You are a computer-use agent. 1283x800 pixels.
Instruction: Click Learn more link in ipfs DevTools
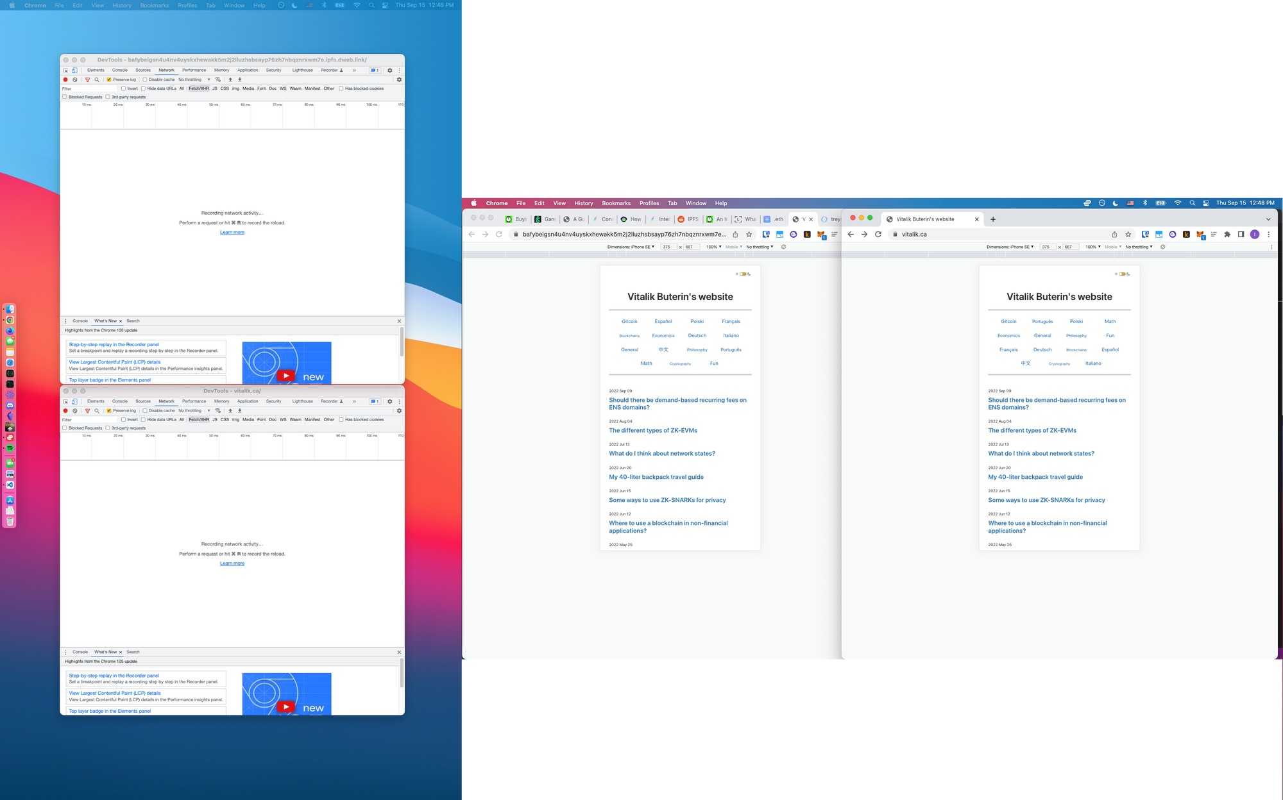pyautogui.click(x=232, y=233)
